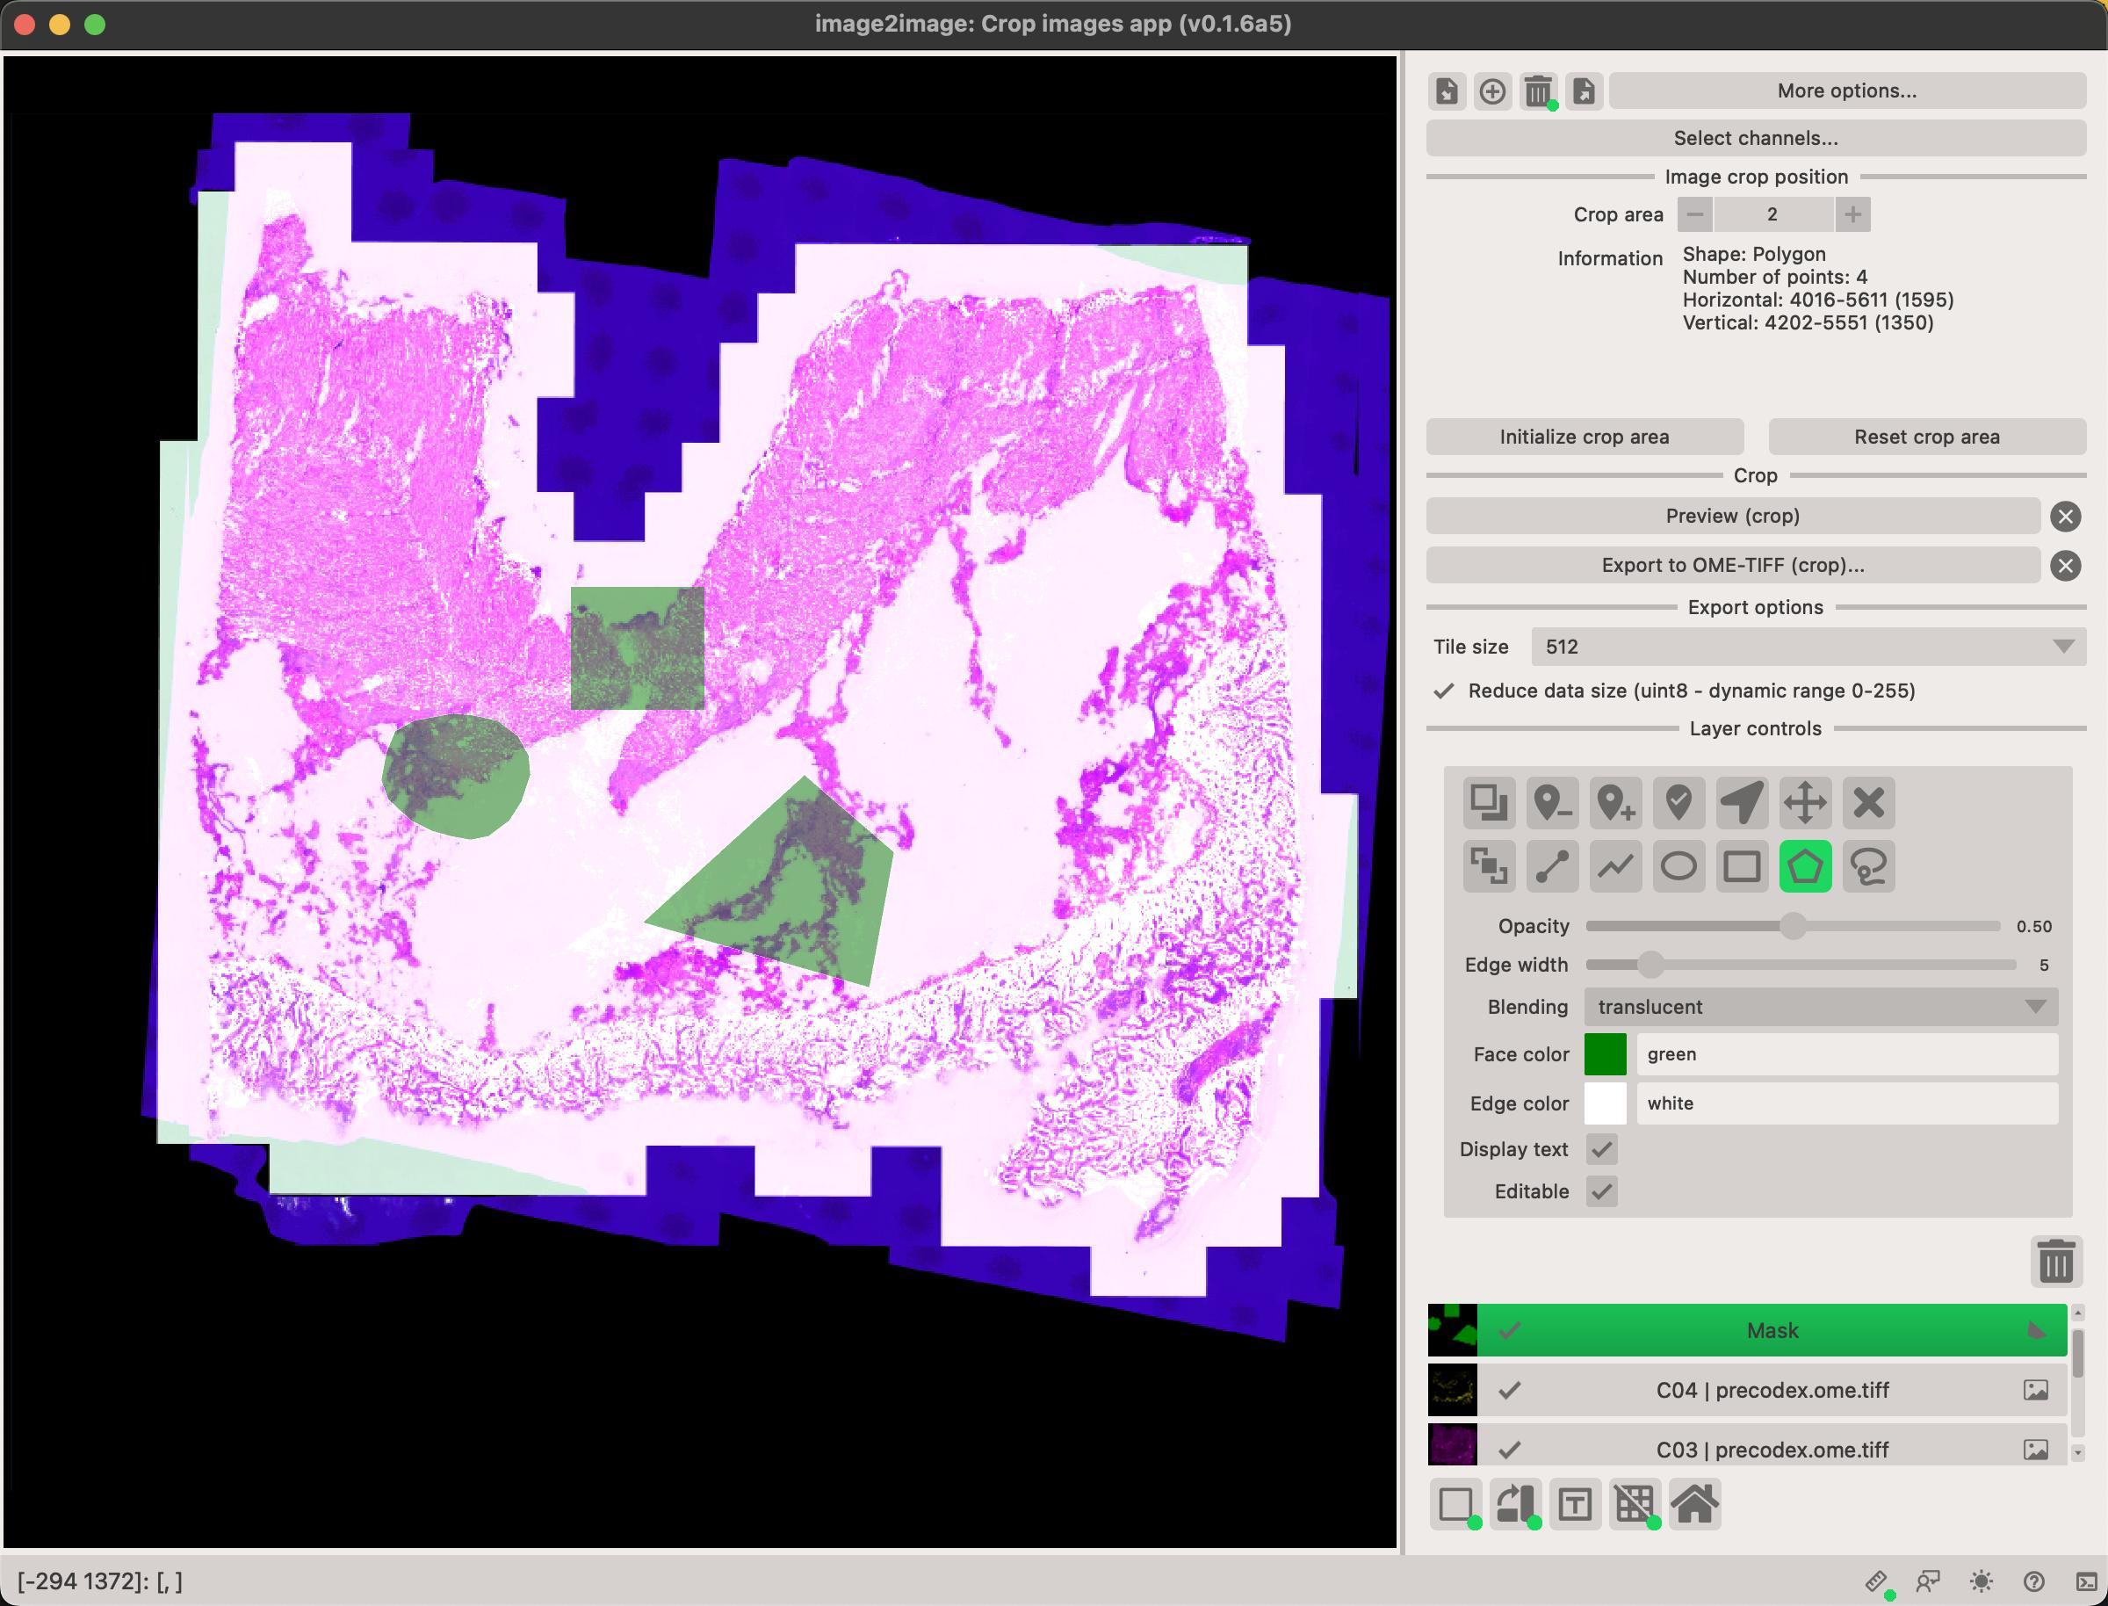Open the Tile size dropdown
This screenshot has height=1606, width=2108.
[x=1806, y=647]
